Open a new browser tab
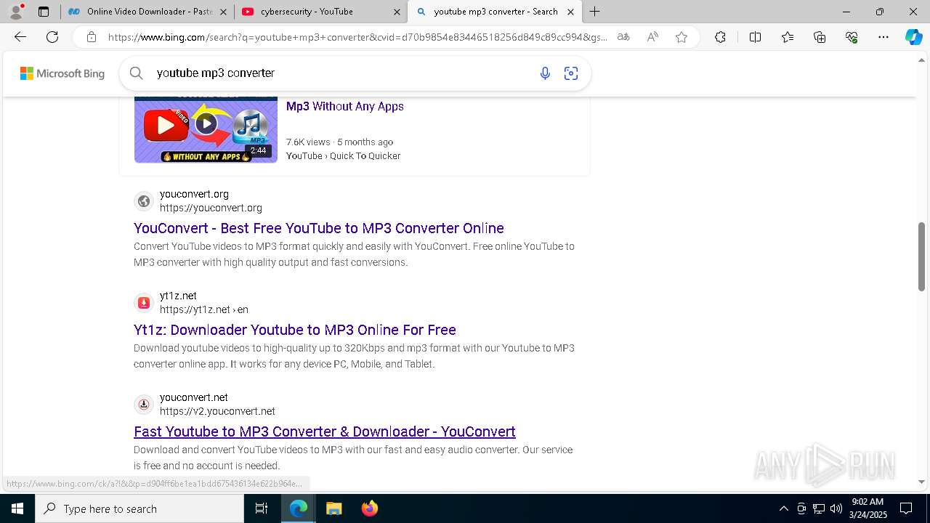The image size is (930, 523). [595, 12]
